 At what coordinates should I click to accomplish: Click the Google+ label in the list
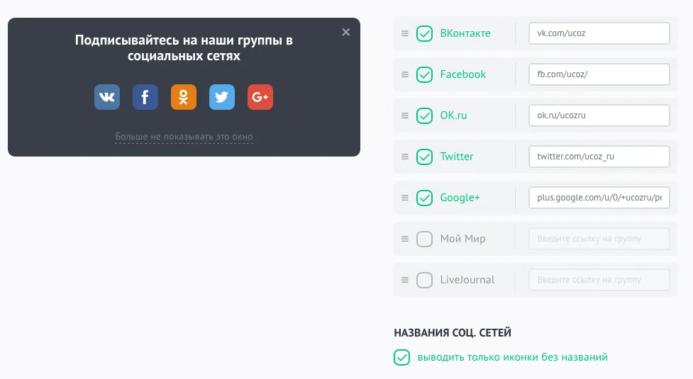tap(460, 198)
